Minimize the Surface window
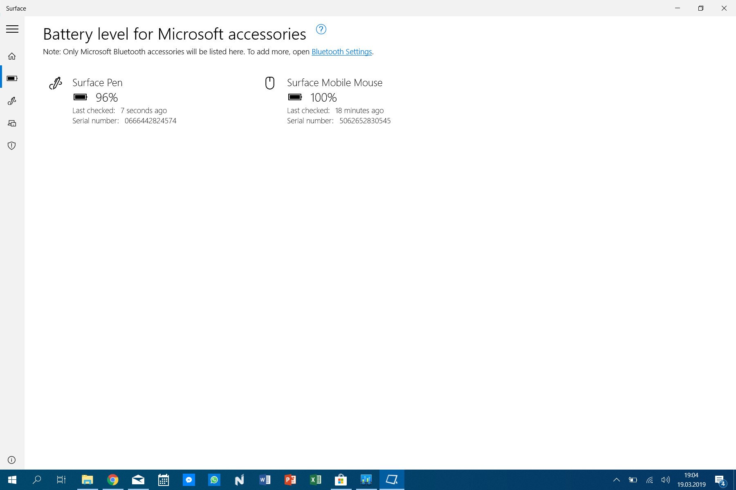Screen dimensions: 736x490 678,8
